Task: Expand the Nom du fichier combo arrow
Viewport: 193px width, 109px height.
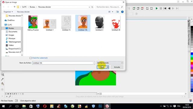Action: click(x=93, y=63)
